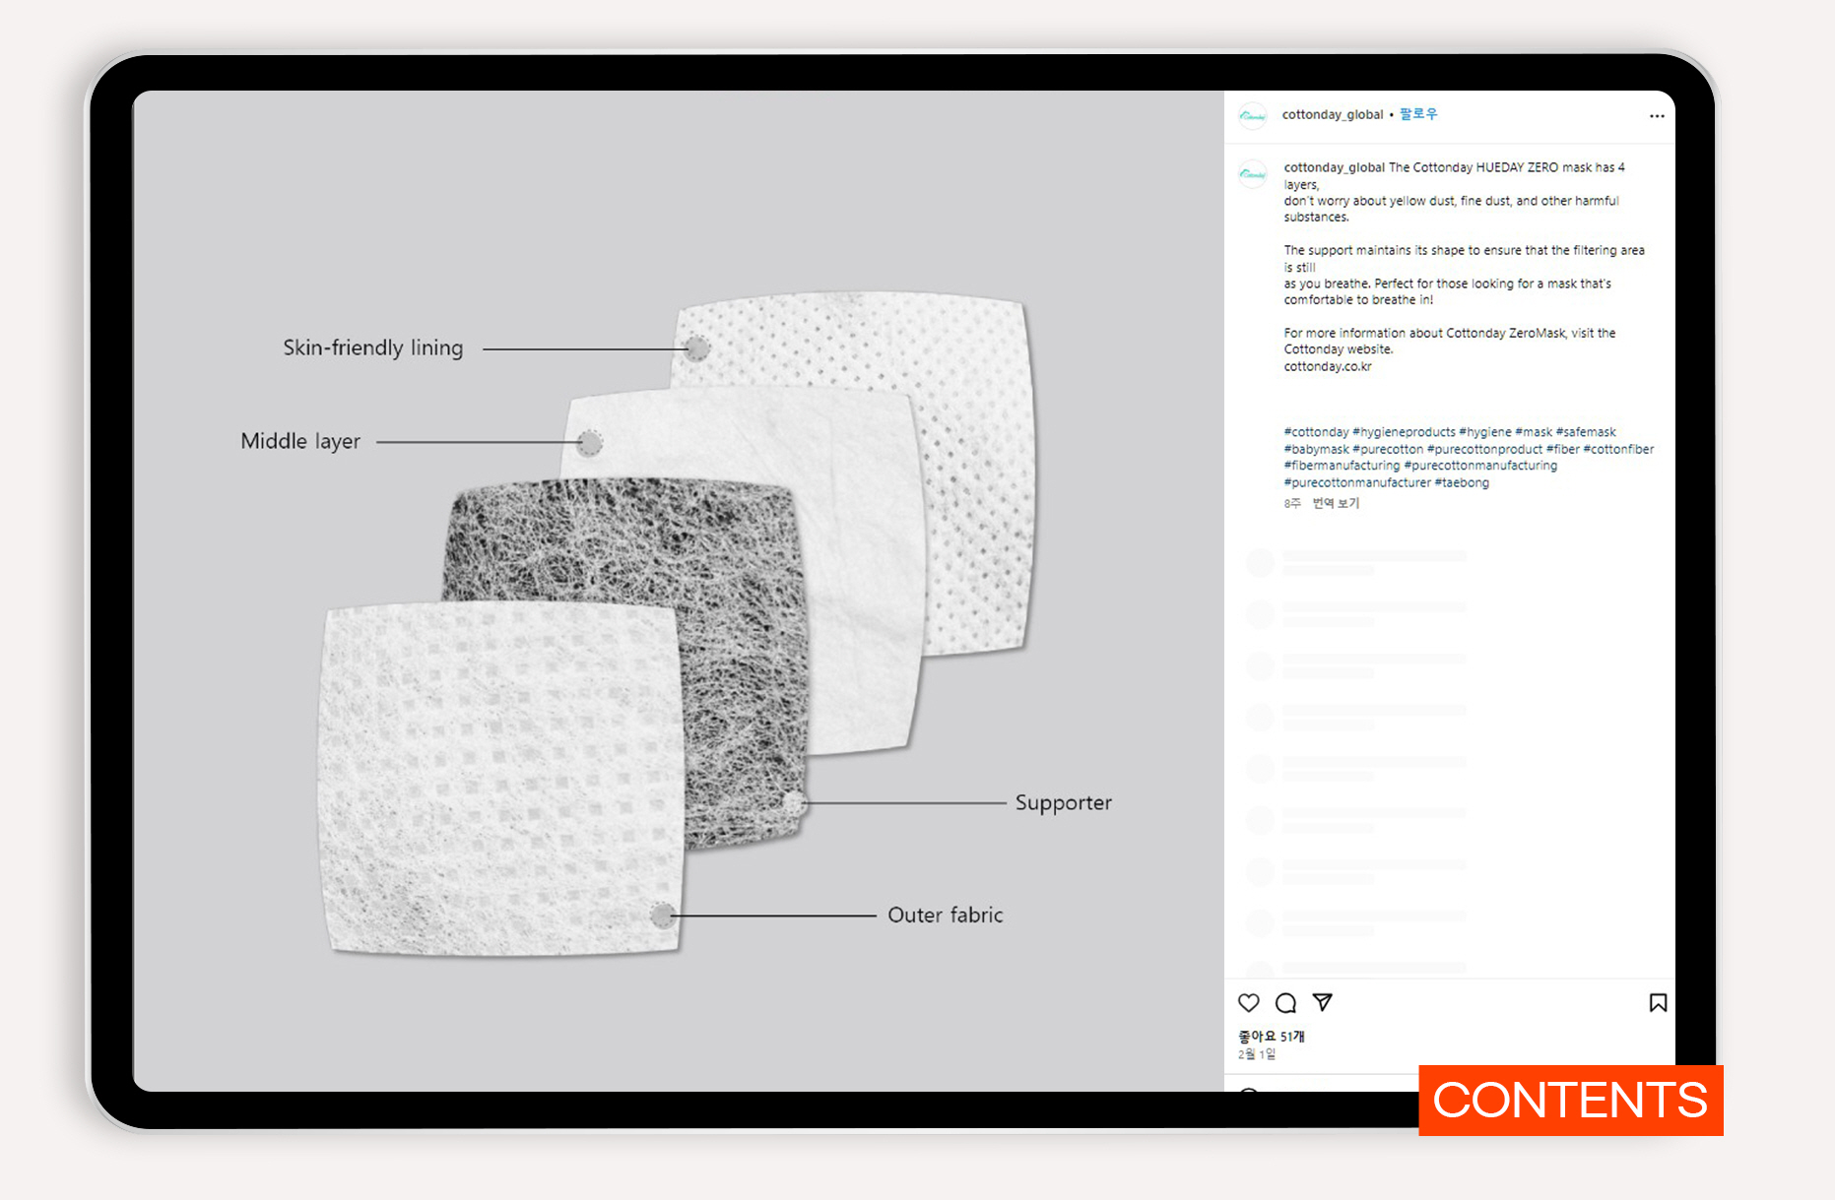Open the #purecottonmanufacturer hashtag
The width and height of the screenshot is (1835, 1200).
tap(1357, 482)
